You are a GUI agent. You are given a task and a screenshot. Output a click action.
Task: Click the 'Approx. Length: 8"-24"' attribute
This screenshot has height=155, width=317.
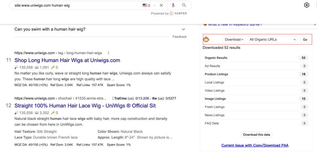[135, 137]
